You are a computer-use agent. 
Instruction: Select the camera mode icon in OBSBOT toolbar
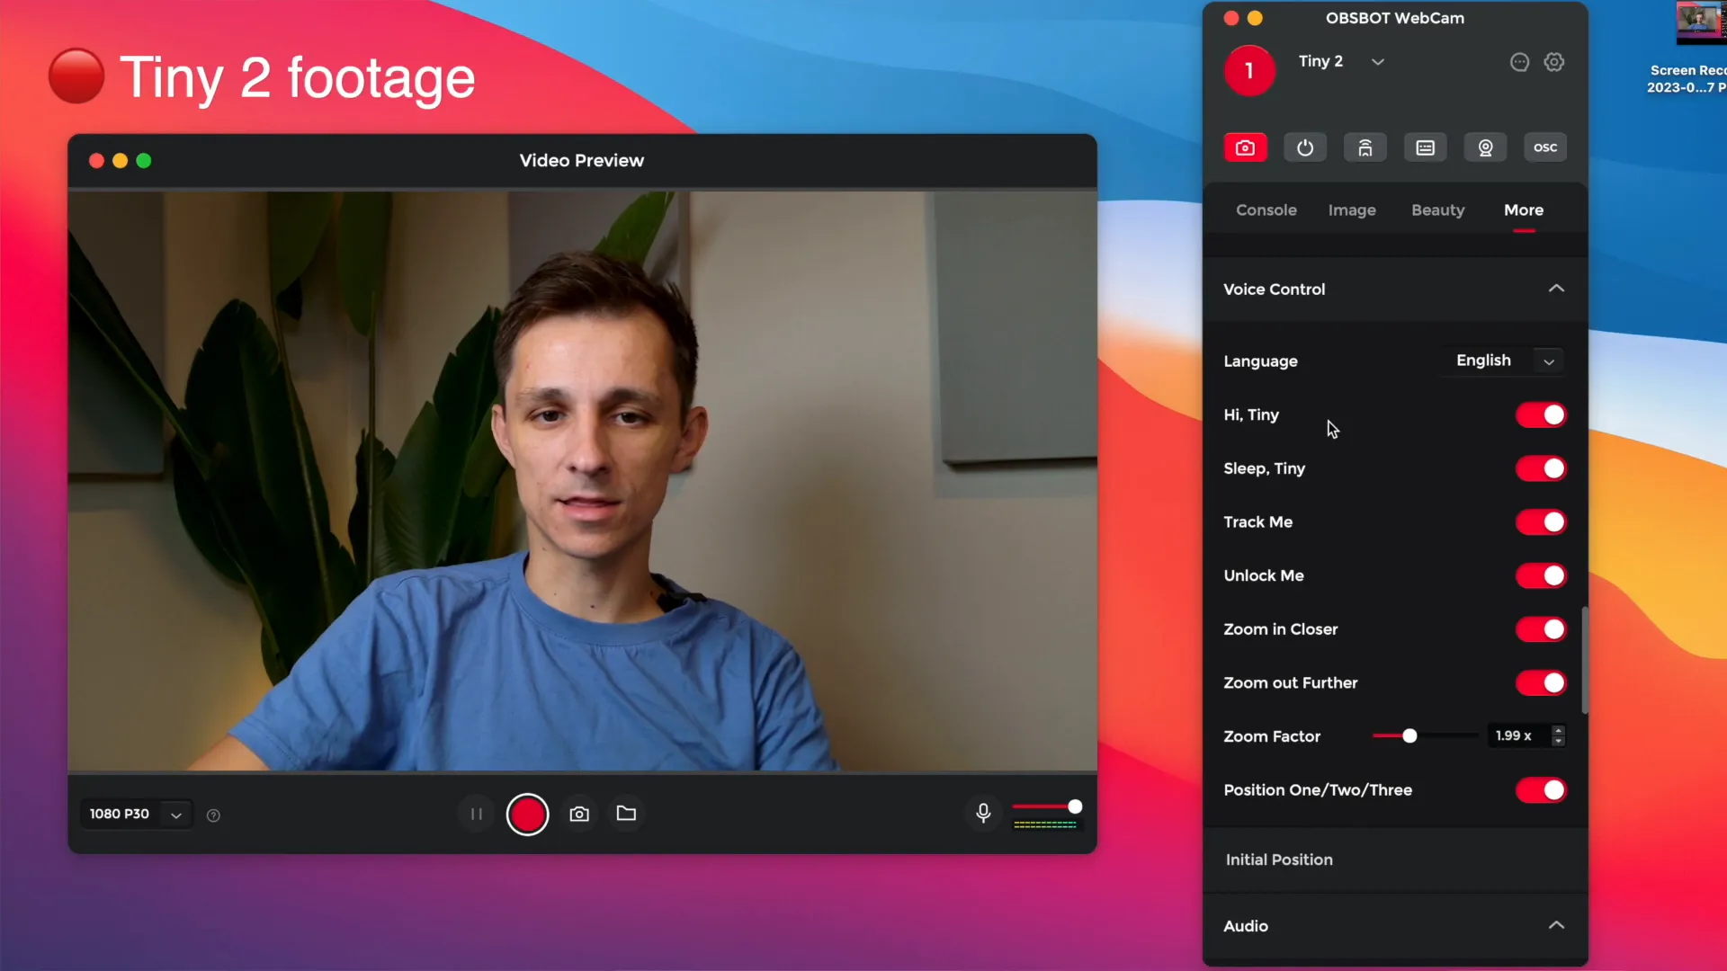coord(1245,147)
